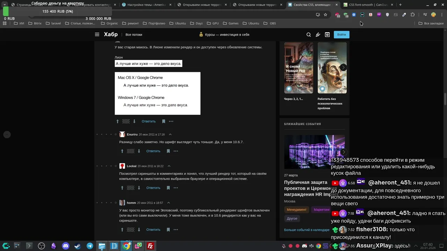Open Курсы — инвестиция в себя link
This screenshot has height=251, width=447.
pos(224,35)
